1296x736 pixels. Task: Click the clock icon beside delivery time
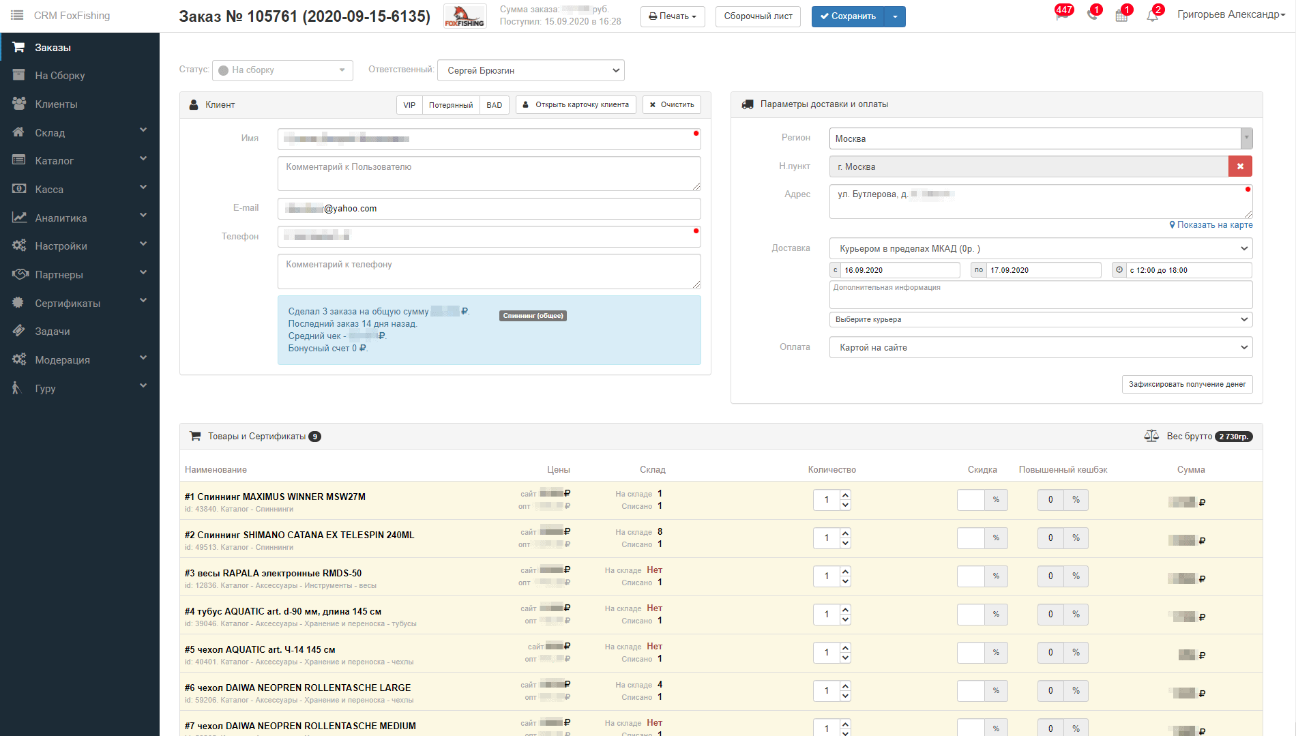pyautogui.click(x=1119, y=270)
